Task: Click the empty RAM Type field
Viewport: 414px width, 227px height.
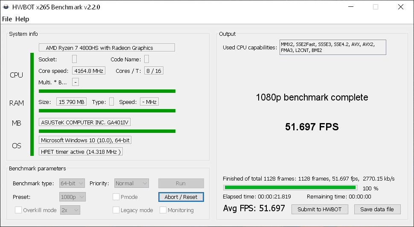Action: click(x=111, y=102)
